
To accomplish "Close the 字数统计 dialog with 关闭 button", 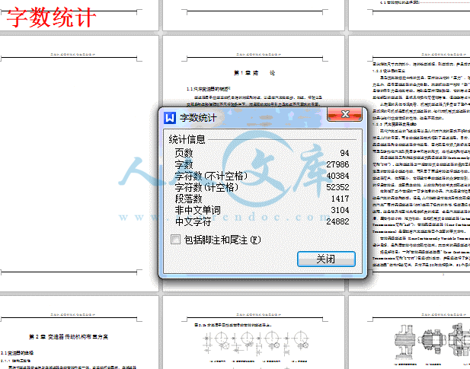I will coord(326,259).
